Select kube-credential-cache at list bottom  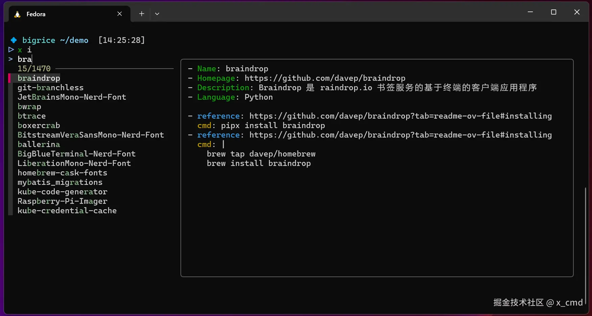point(67,211)
